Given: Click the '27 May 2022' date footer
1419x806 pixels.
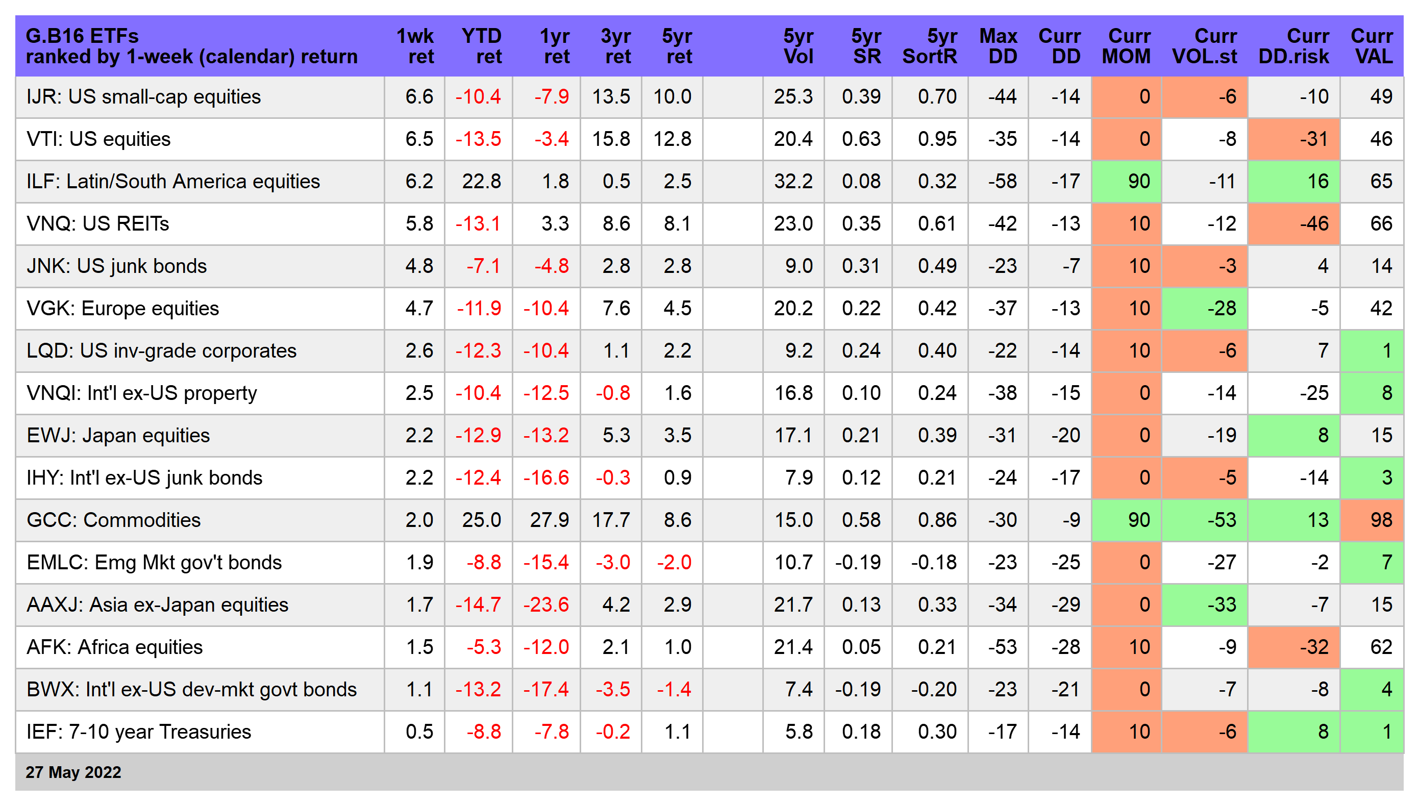Looking at the screenshot, I should click(73, 772).
